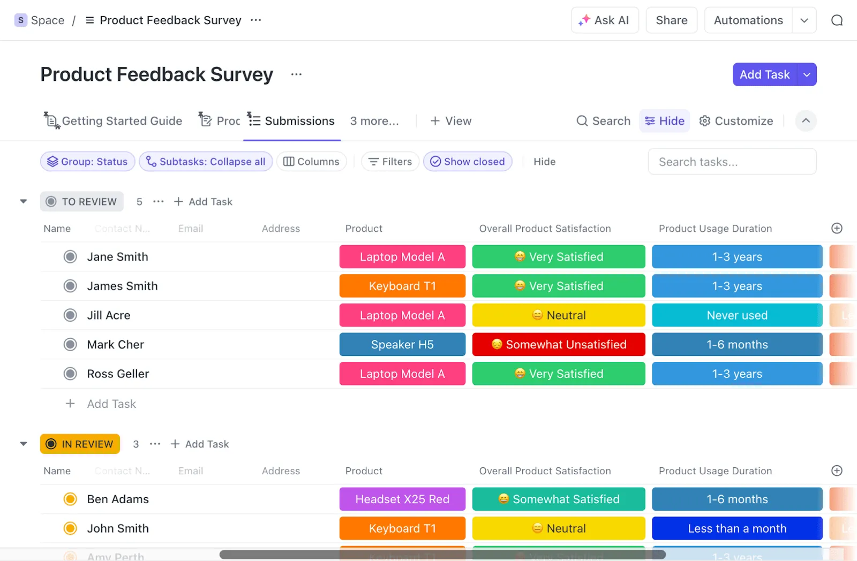
Task: Click the Automations button
Action: 748,20
